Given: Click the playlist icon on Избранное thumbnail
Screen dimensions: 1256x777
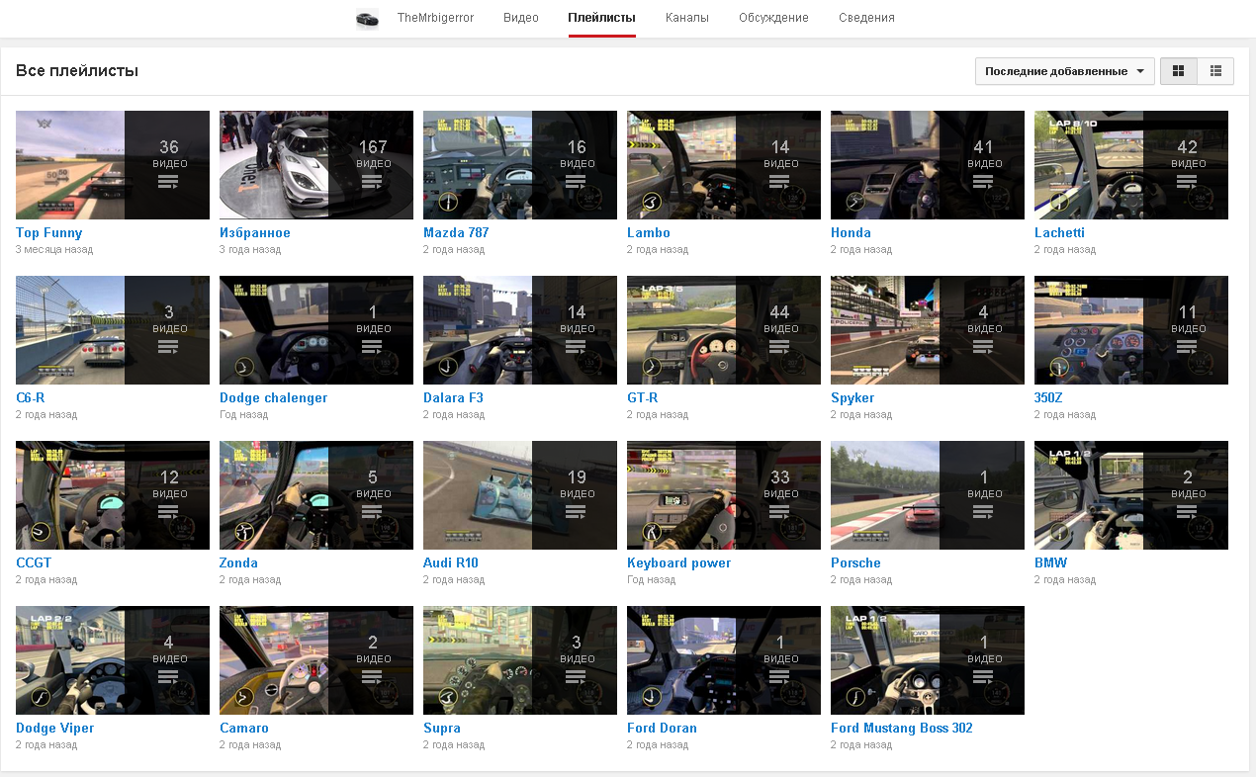Looking at the screenshot, I should coord(372,182).
